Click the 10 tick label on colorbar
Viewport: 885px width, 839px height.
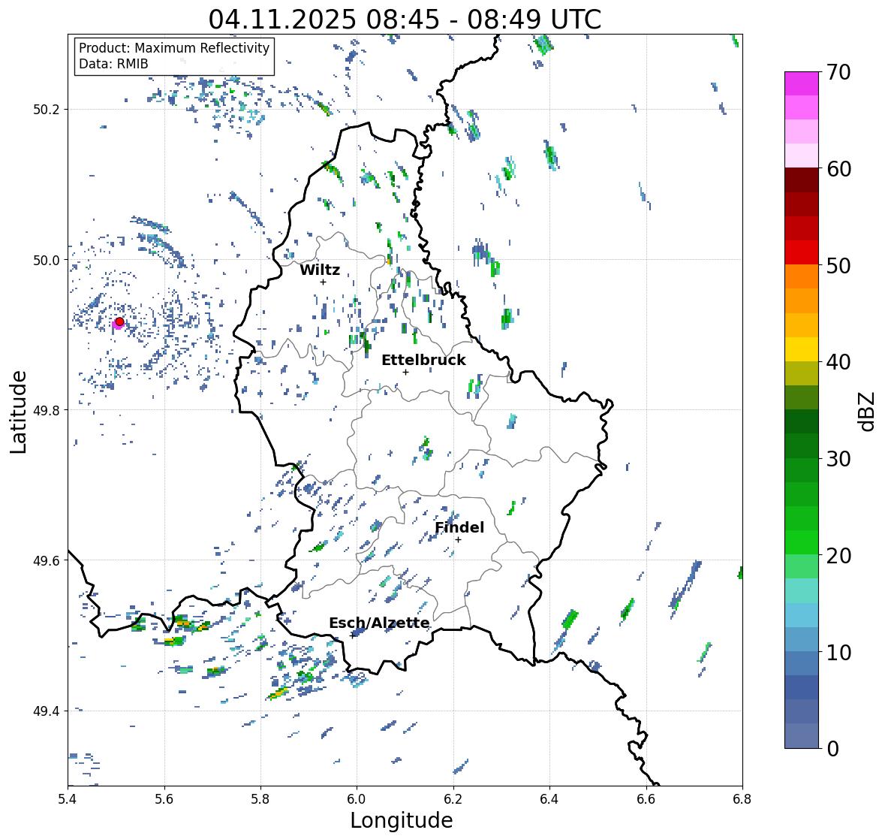(838, 652)
